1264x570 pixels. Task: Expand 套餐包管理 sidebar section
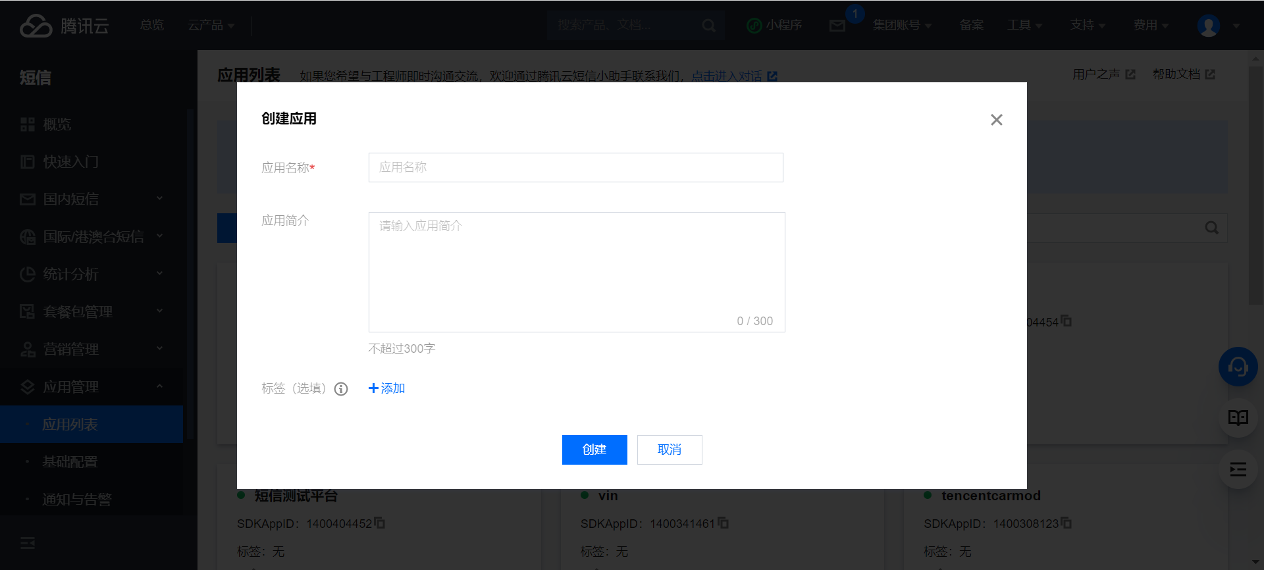point(92,311)
